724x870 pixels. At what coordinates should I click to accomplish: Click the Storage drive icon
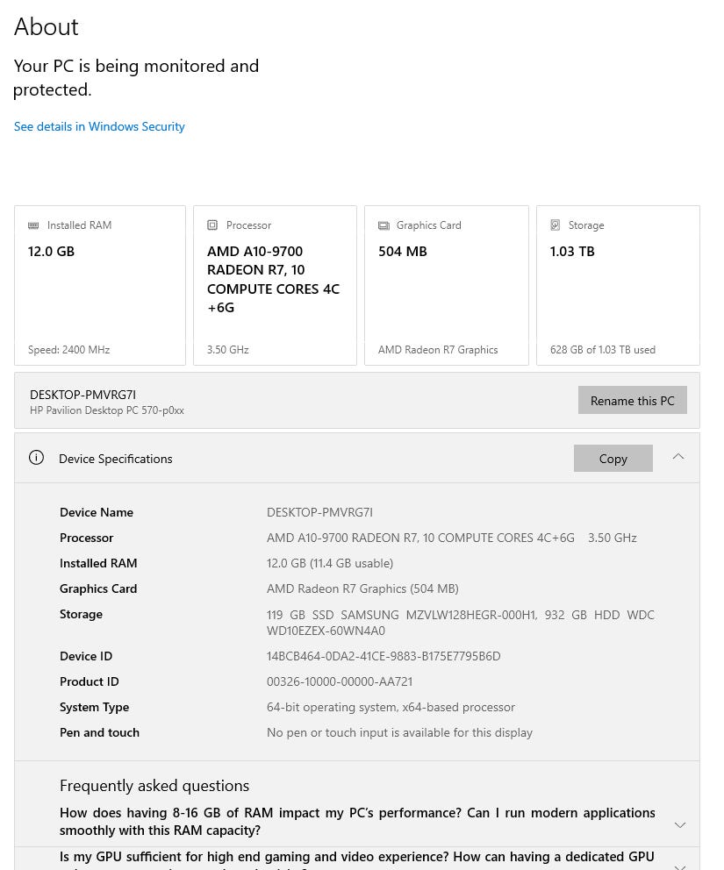click(x=555, y=225)
